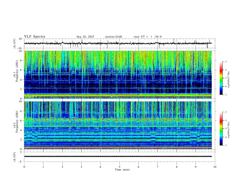Click time axis tick label '0'
242x187 pixels.
24,167
